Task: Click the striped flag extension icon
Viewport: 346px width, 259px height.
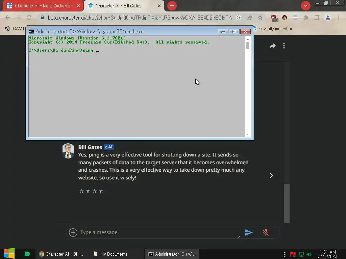Action: pyautogui.click(x=295, y=18)
